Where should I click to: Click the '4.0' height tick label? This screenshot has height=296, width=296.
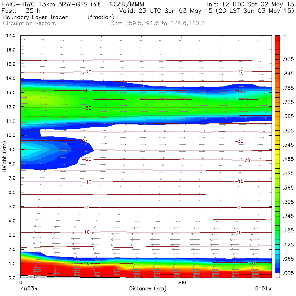coord(12,221)
